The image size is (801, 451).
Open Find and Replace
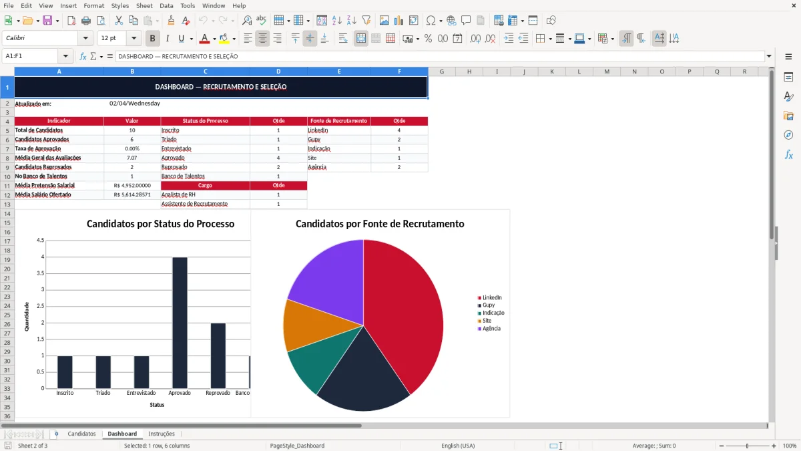pos(246,21)
